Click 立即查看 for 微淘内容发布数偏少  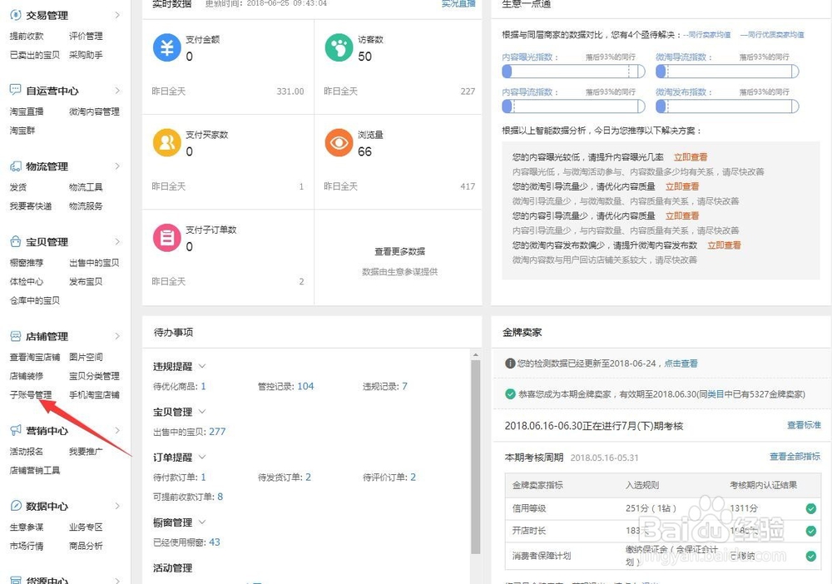[x=725, y=245]
